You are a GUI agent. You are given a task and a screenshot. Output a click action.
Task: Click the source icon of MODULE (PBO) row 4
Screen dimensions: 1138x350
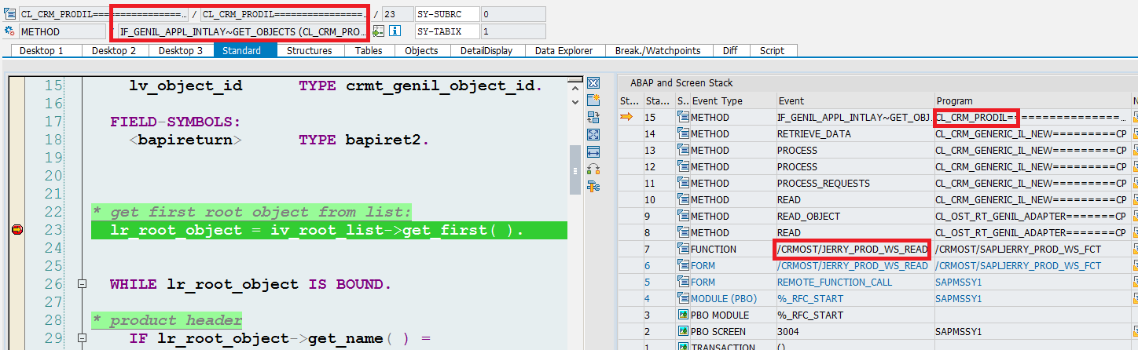pos(682,298)
